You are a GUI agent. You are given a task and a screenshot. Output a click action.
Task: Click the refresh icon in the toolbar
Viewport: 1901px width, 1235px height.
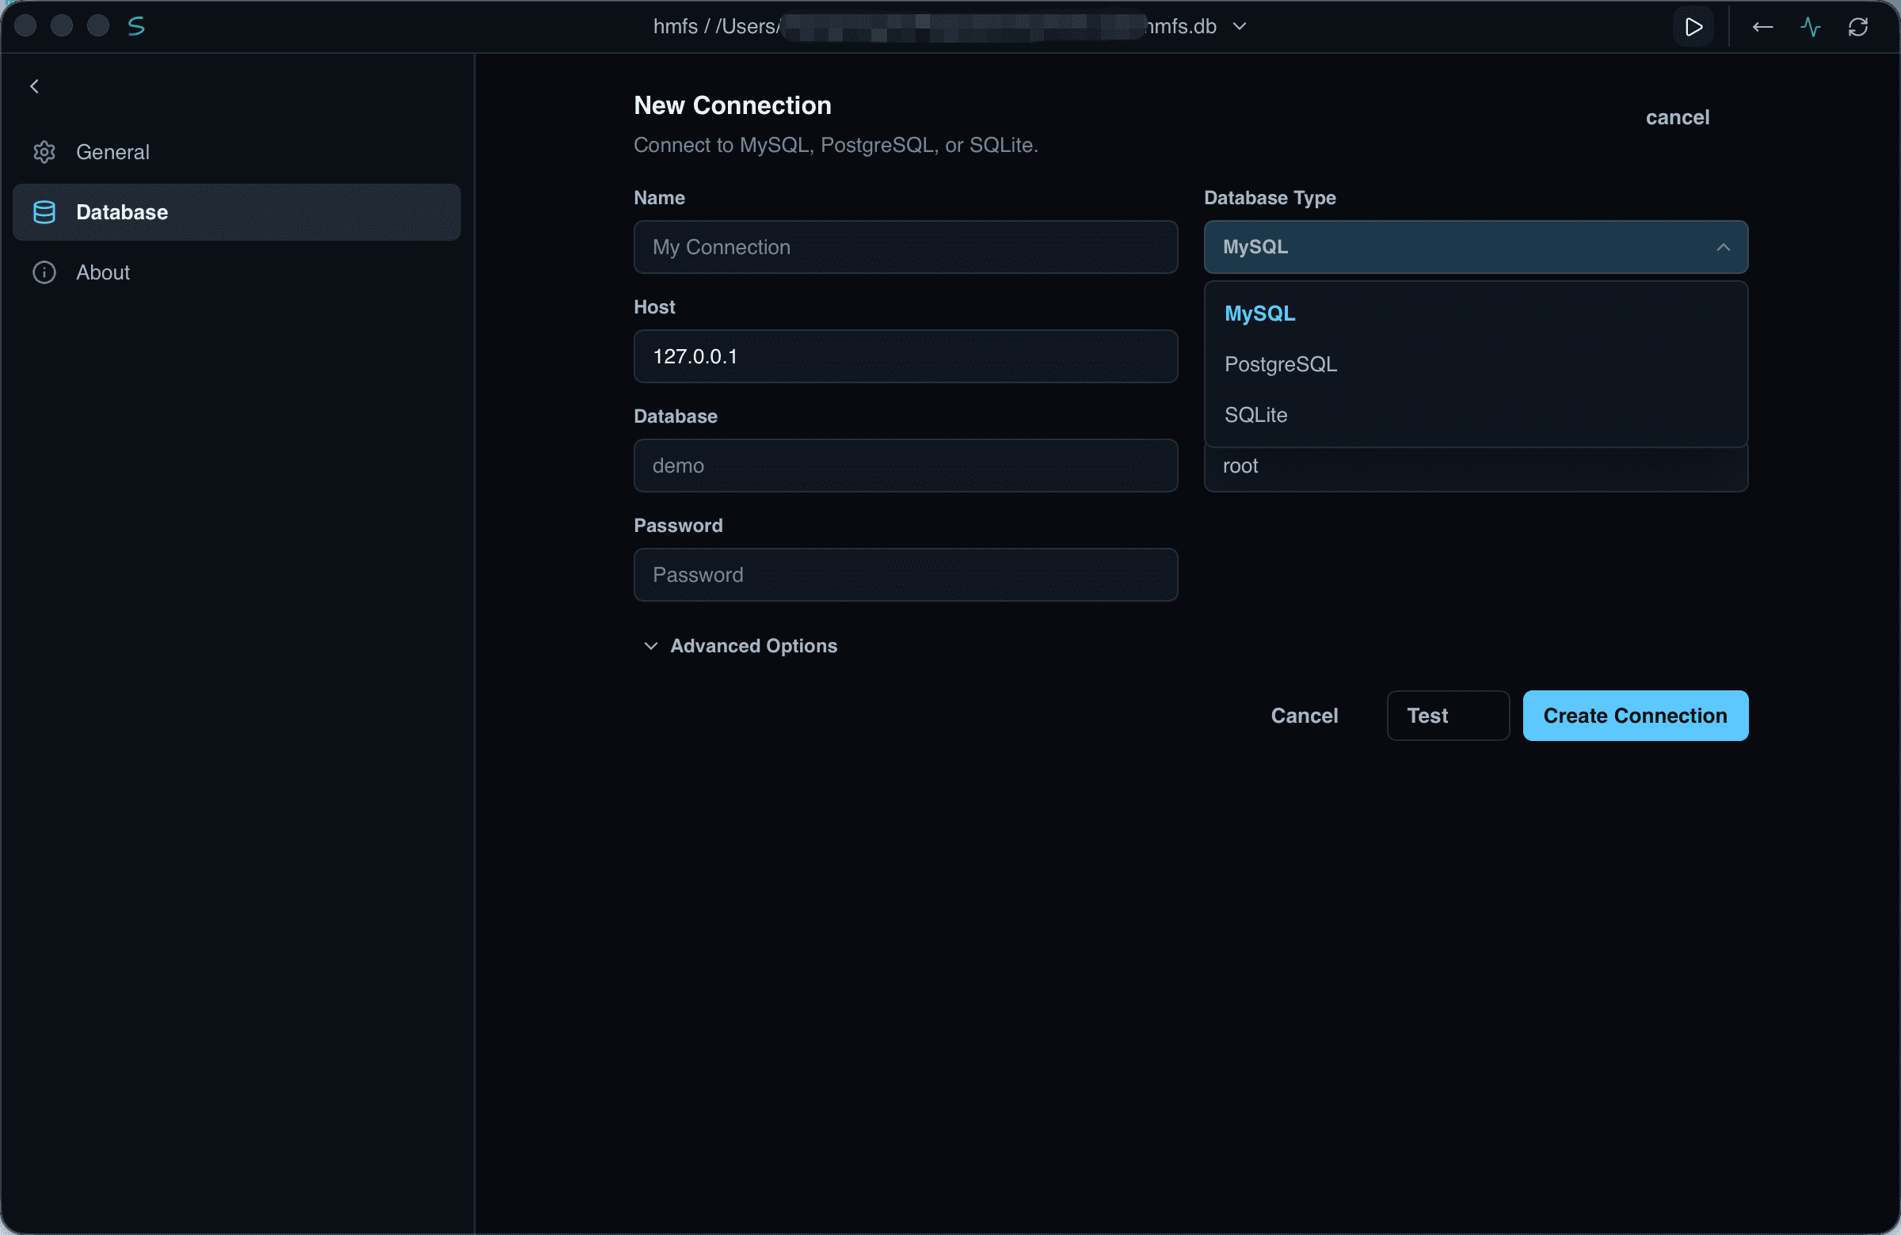click(x=1858, y=27)
